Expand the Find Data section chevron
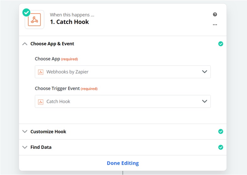Viewport: 247px width, 175px height. tap(25, 147)
